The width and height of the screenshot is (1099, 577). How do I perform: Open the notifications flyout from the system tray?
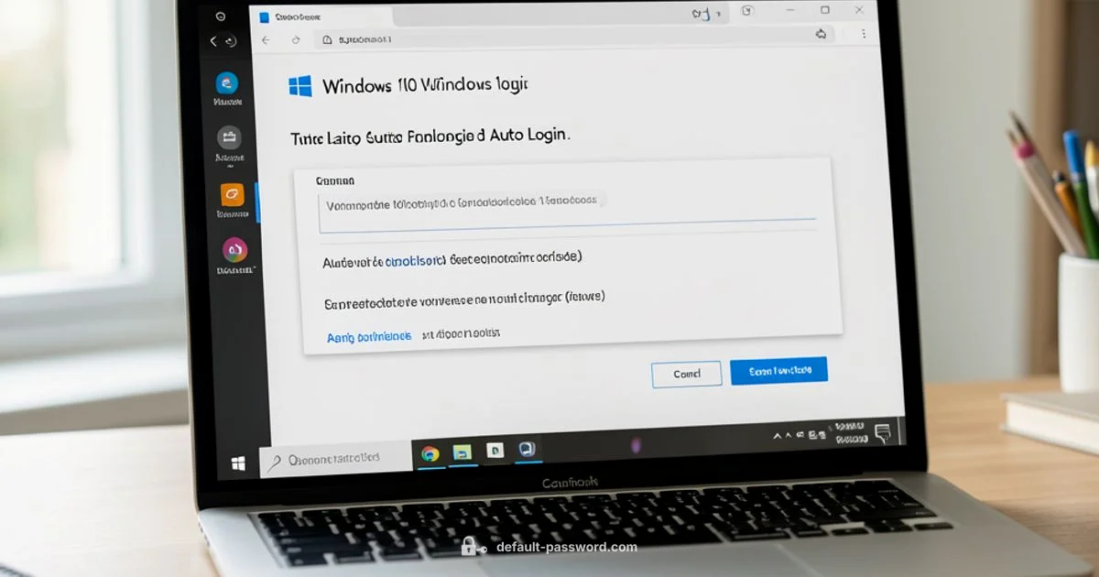point(881,430)
